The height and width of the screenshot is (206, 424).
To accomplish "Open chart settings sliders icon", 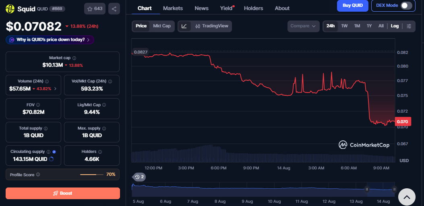I will point(409,26).
